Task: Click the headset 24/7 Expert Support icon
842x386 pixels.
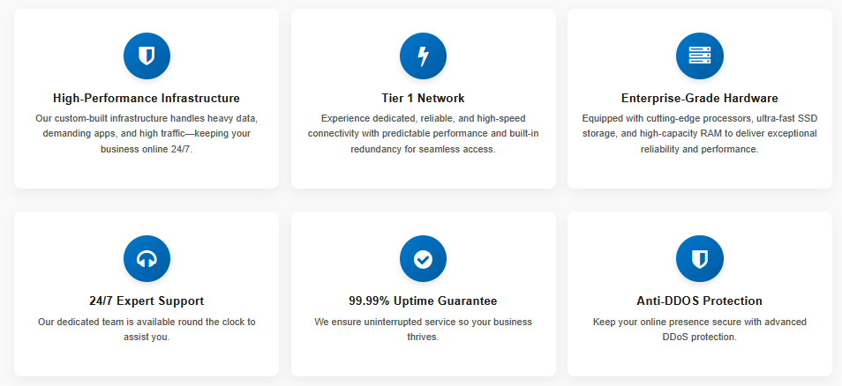Action: (x=147, y=259)
